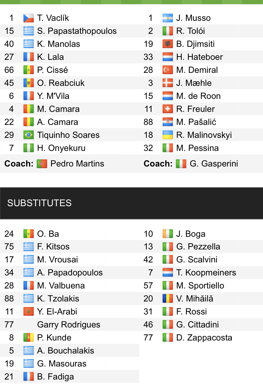
Task: Click the Portugal flag beside coach Pedro Martins
Action: coord(42,163)
